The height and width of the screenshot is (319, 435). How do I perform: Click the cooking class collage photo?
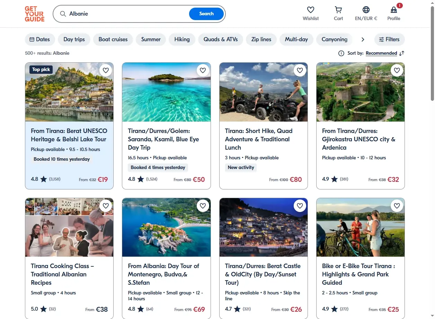[69, 227]
